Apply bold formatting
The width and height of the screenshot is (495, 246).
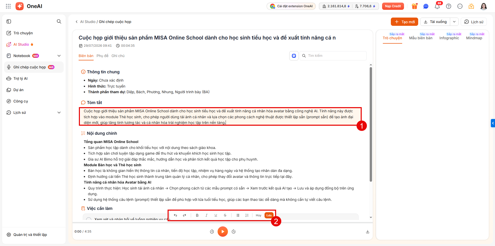(x=197, y=215)
